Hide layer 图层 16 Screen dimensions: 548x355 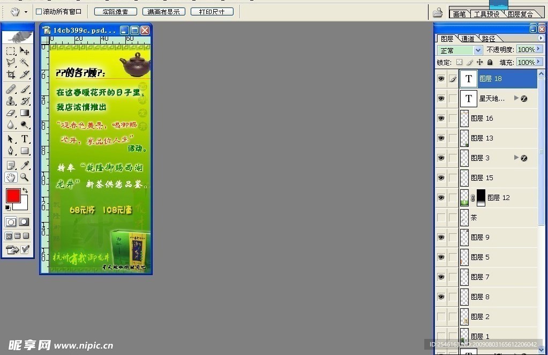[x=441, y=118]
